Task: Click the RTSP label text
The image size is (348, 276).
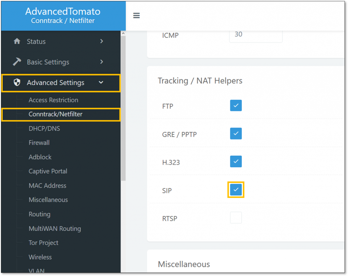Action: point(170,219)
